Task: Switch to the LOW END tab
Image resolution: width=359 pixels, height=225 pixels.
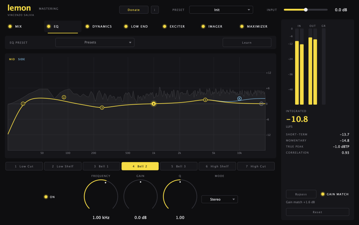Action: pos(139,27)
